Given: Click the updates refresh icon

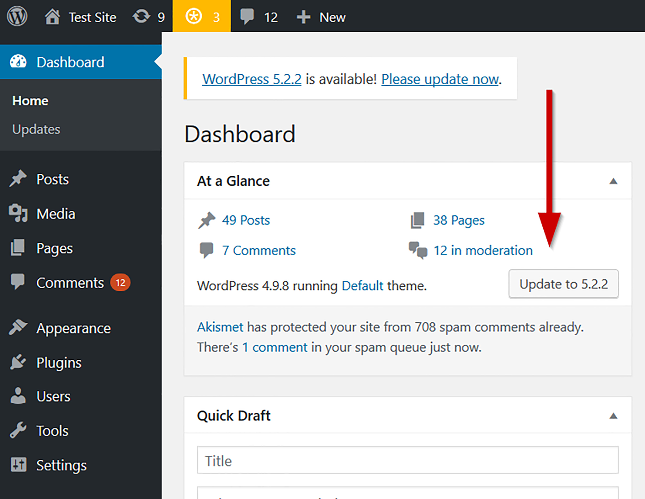Looking at the screenshot, I should (141, 16).
